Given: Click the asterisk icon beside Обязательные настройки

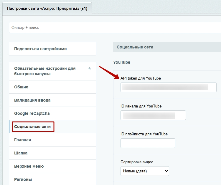Looking at the screenshot, I should pos(90,69).
